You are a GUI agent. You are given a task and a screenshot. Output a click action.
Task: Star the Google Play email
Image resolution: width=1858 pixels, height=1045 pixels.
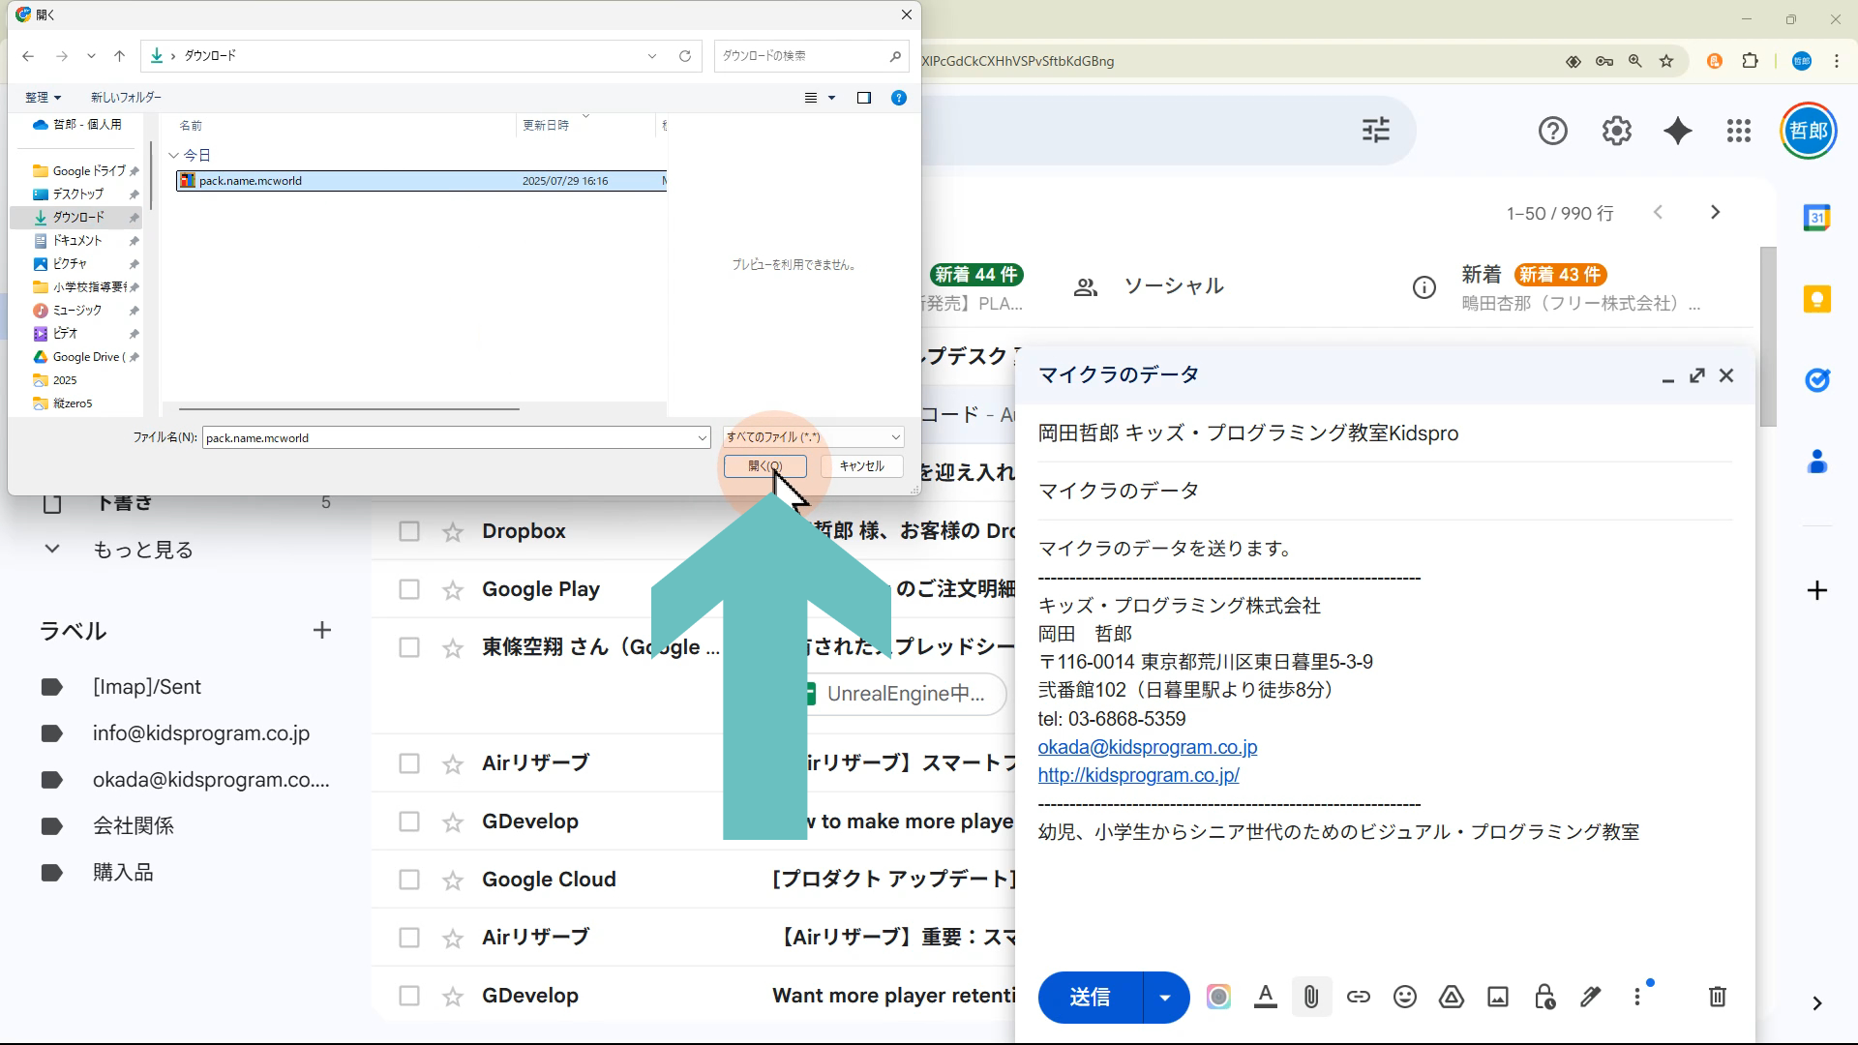pyautogui.click(x=453, y=590)
